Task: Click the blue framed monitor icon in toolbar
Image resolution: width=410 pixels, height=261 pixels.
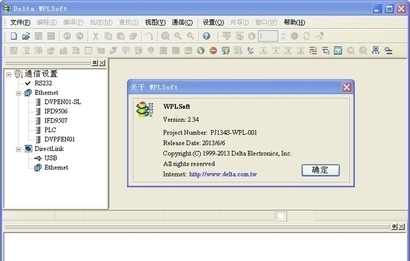Action: 338,50
